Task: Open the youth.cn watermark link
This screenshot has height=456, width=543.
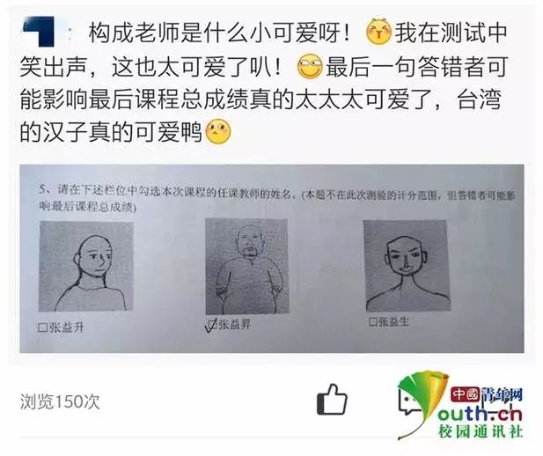Action: pyautogui.click(x=480, y=414)
